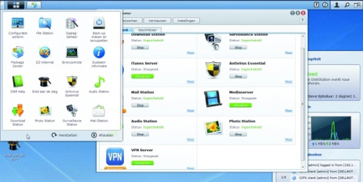Stop the Audio Station package
The image size is (363, 182).
140,134
